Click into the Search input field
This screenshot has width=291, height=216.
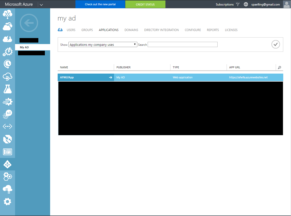[x=182, y=45]
